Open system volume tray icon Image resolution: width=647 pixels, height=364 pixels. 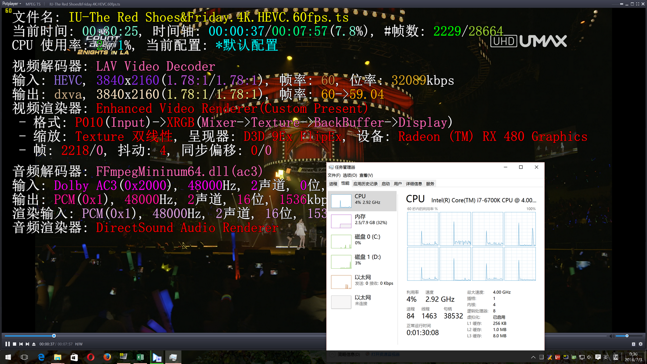tap(589, 357)
